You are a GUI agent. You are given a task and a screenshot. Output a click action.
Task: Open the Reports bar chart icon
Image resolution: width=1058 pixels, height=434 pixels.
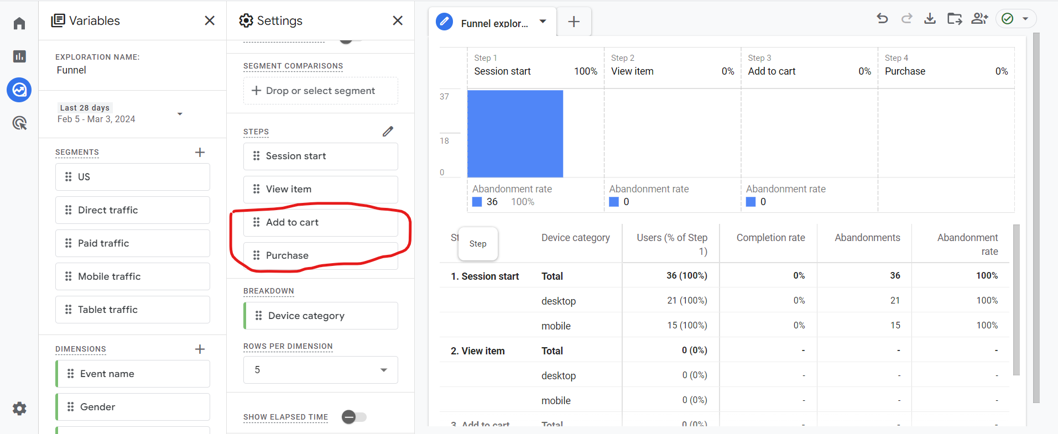[x=19, y=56]
